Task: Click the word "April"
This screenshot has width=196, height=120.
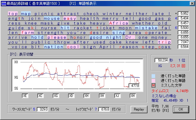Action: click(107, 47)
